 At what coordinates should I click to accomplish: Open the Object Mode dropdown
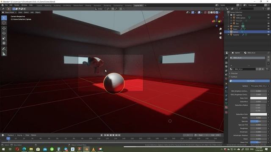coord(9,12)
